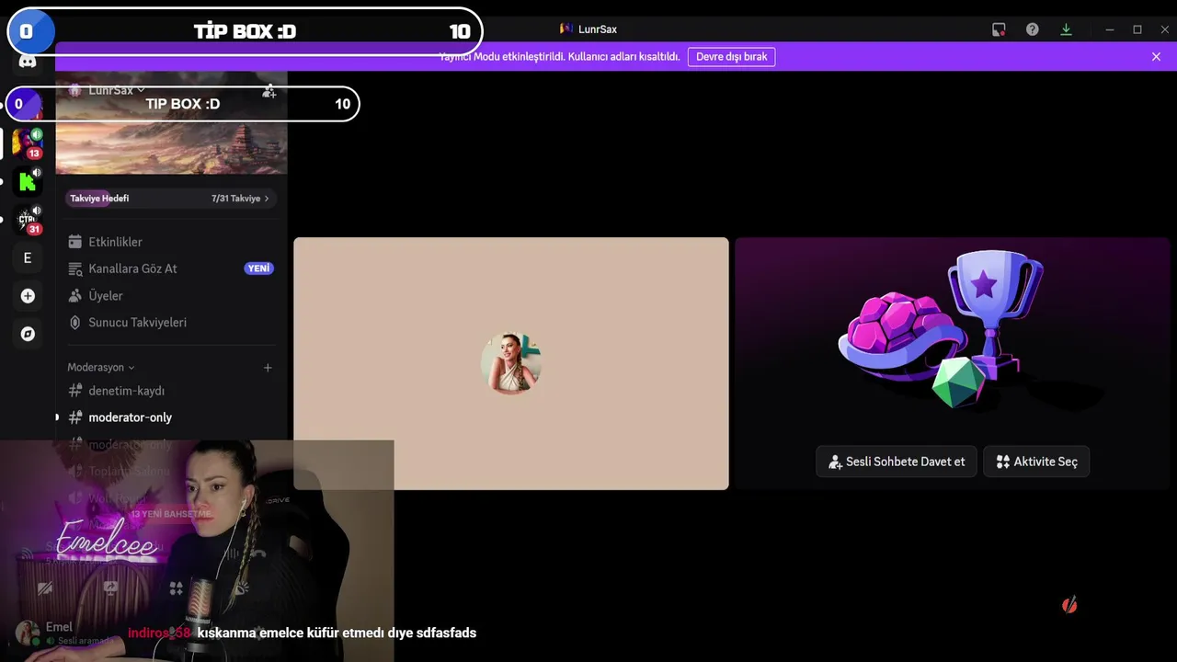Click Aktivite Seç button
Image resolution: width=1177 pixels, height=662 pixels.
pyautogui.click(x=1036, y=462)
